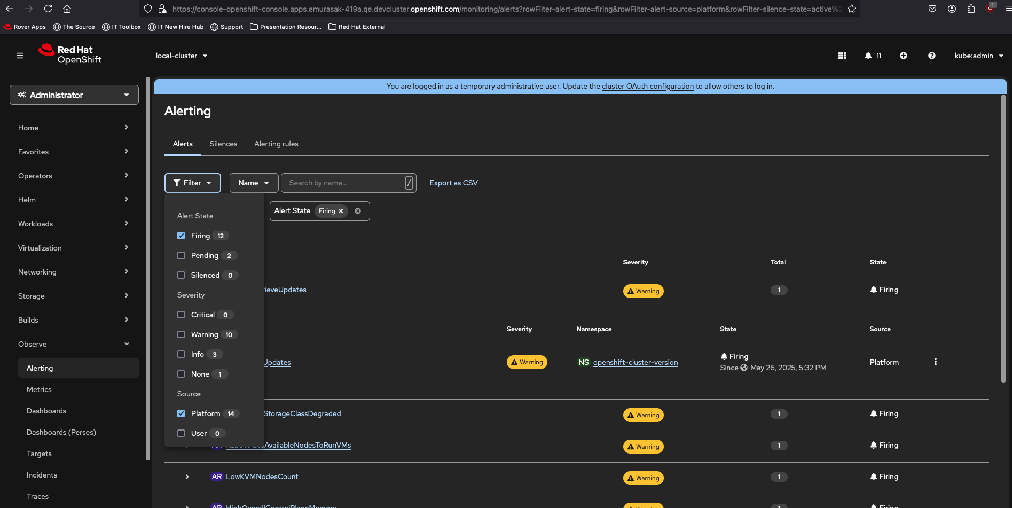
Task: Click the plus quick create icon
Action: 904,56
